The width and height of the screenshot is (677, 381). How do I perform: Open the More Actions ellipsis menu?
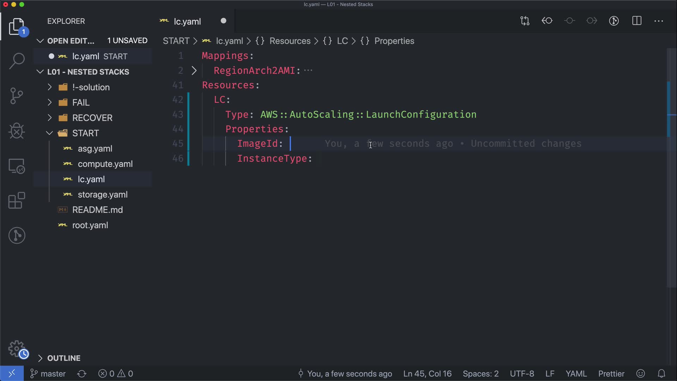coord(659,21)
